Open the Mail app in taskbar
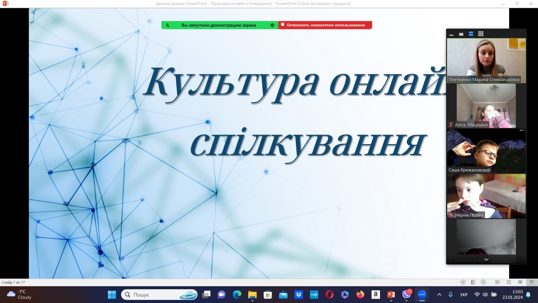The height and width of the screenshot is (303, 538). click(x=283, y=295)
